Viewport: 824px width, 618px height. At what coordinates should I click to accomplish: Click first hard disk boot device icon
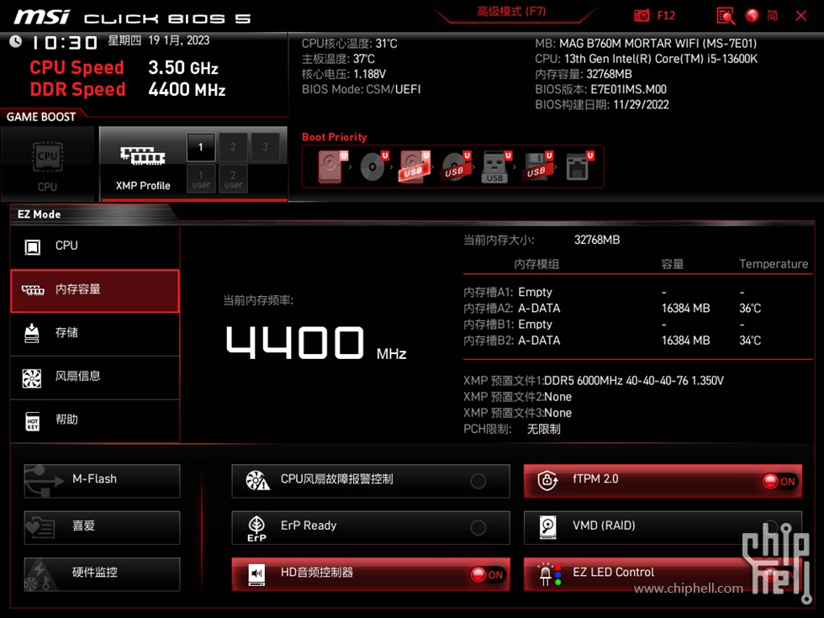click(332, 166)
